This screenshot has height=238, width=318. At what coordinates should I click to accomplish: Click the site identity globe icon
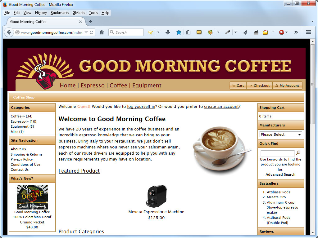click(x=17, y=32)
